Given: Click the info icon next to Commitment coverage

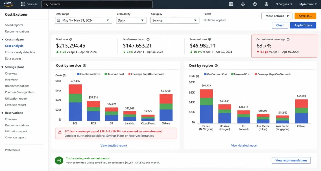Looking at the screenshot, I should 288,39.
